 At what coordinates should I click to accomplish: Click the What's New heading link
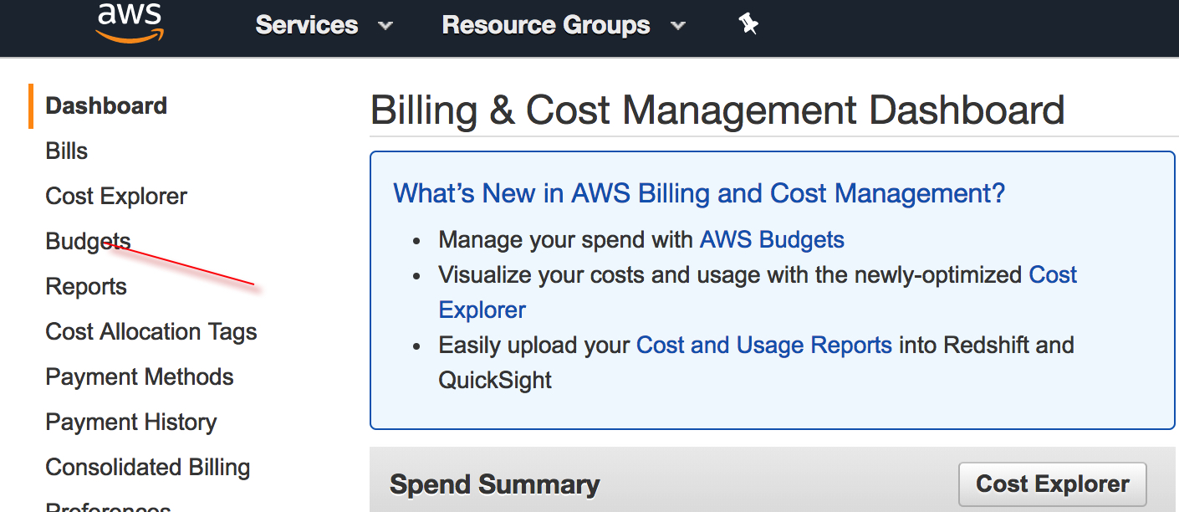point(699,194)
